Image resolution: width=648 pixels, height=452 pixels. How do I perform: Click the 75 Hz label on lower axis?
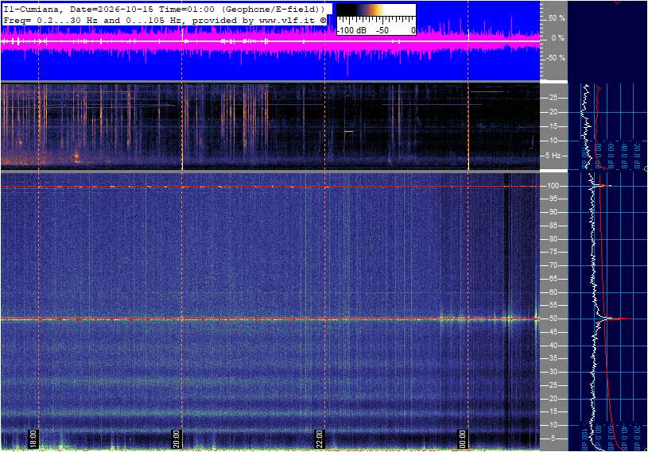[x=553, y=252]
